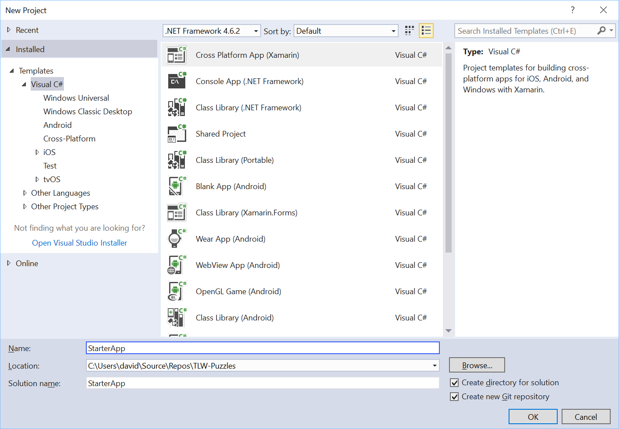Open the .NET Framework 4.6.2 version dropdown

coord(212,31)
